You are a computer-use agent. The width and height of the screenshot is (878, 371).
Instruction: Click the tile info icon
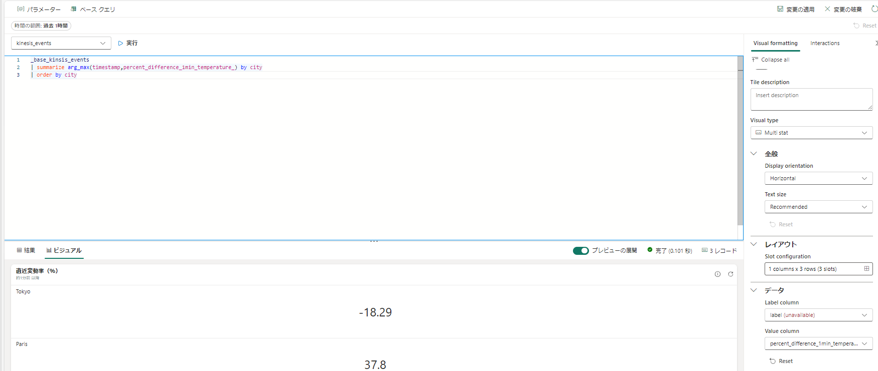click(717, 274)
